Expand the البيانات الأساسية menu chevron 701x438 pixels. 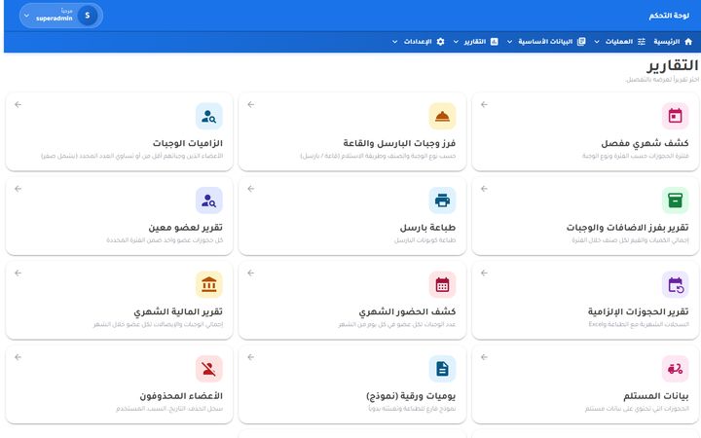point(509,42)
